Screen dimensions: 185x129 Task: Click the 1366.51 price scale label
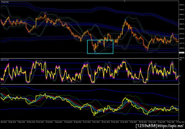(x=182, y=10)
